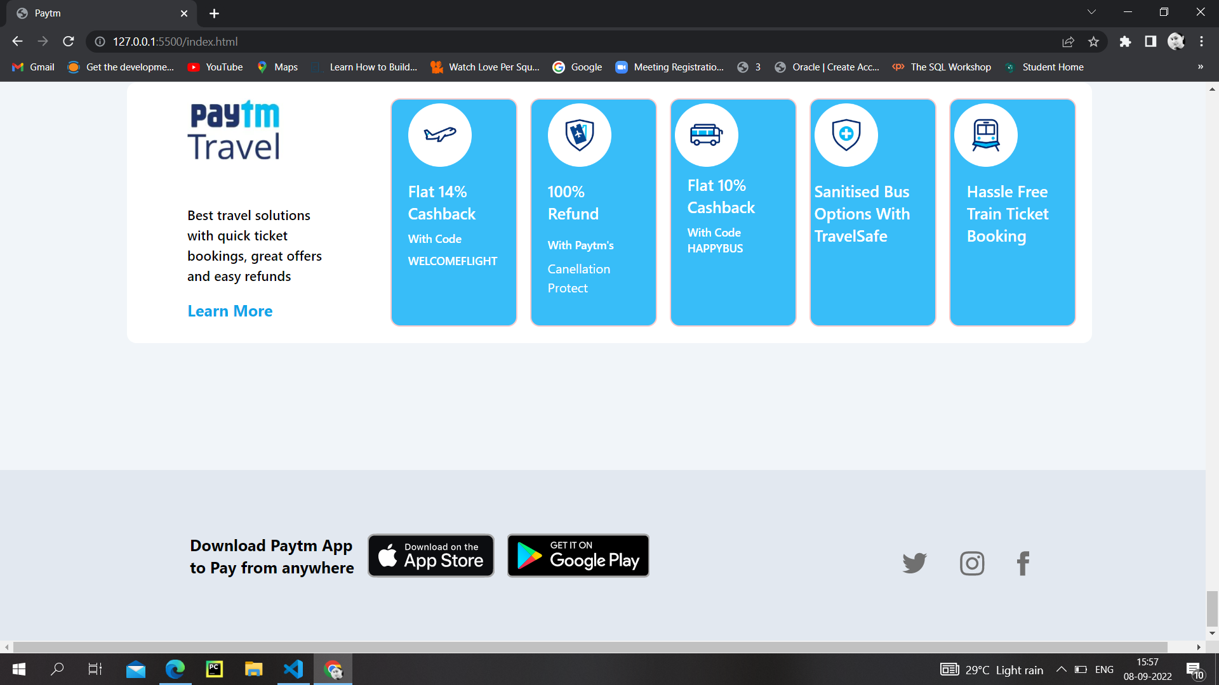
Task: Click the Facebook icon in the footer
Action: click(x=1023, y=563)
